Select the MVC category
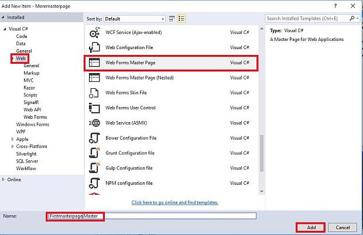 [x=29, y=81]
